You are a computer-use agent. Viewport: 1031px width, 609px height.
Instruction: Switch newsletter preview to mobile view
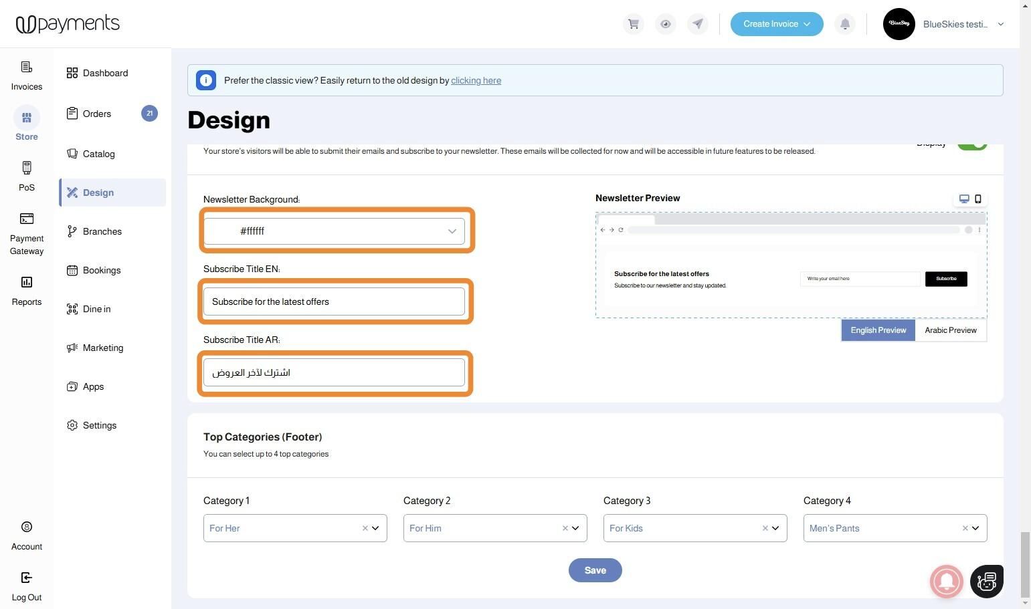point(978,199)
